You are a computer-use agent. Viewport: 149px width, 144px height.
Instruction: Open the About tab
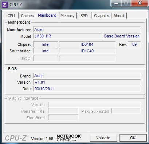[119, 16]
